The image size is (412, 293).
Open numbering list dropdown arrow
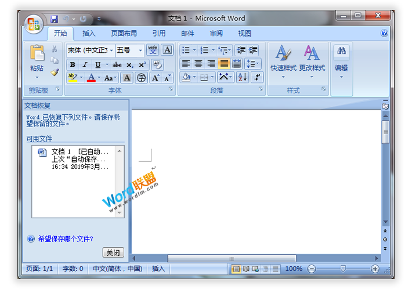pyautogui.click(x=213, y=50)
